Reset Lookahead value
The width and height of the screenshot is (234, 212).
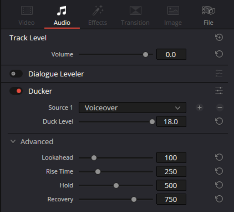(x=219, y=158)
